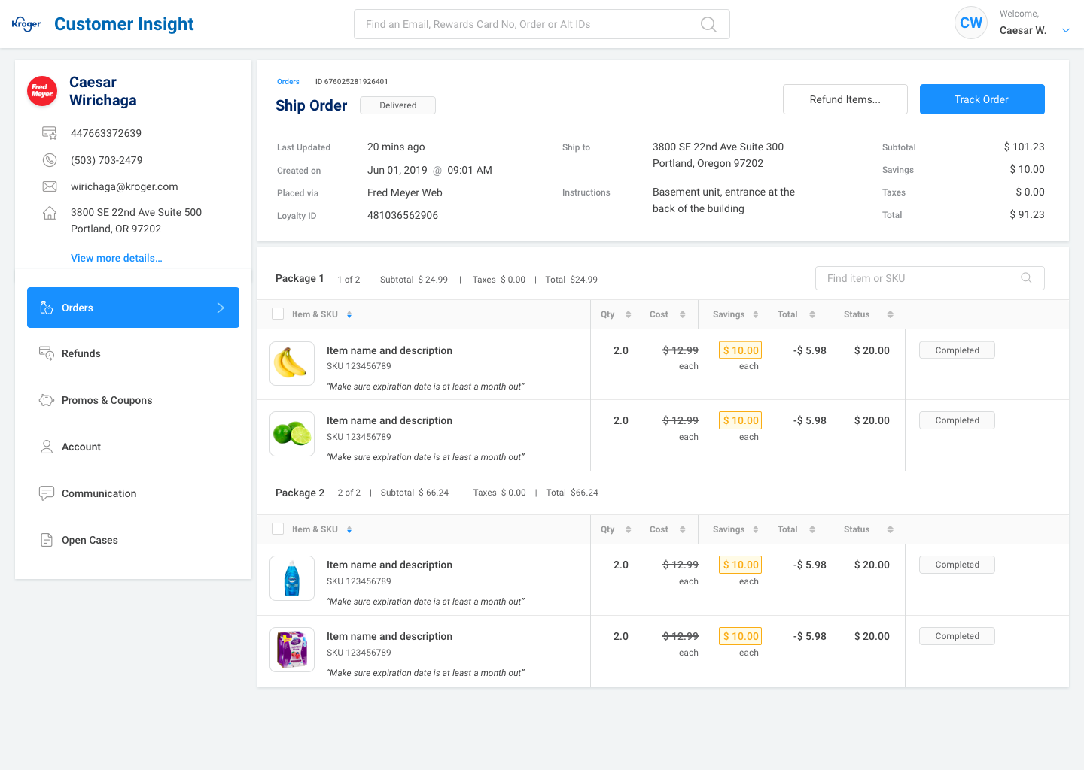This screenshot has height=770, width=1084.
Task: Click View more details link
Action: click(117, 258)
